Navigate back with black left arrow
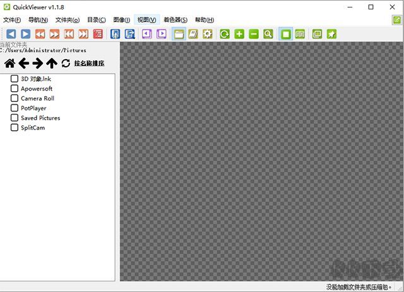 coord(24,63)
